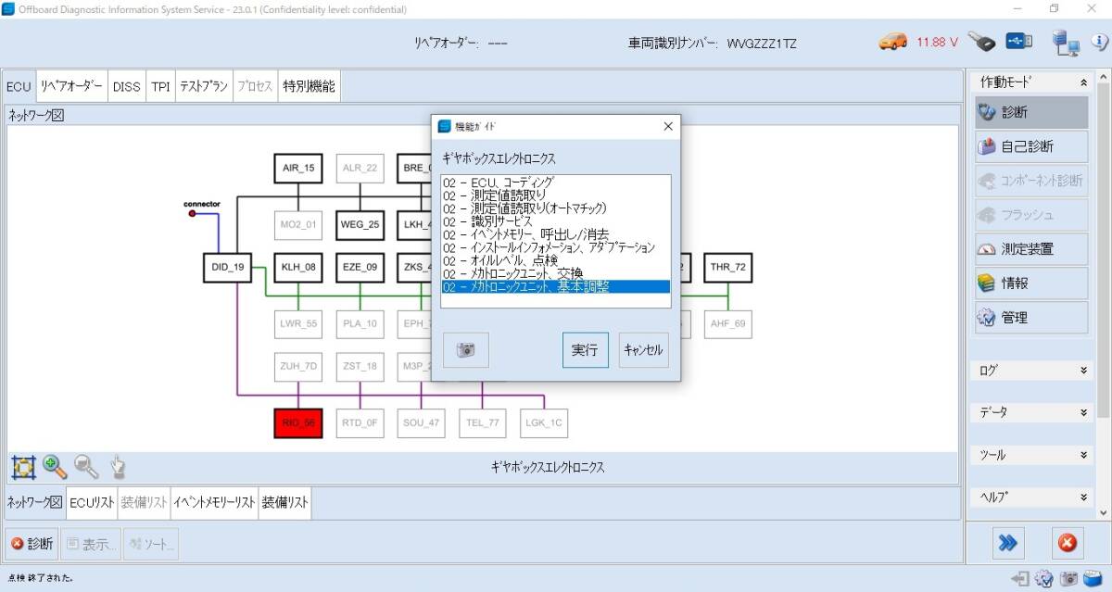
Task: Click the blue disk icon in status bar
Action: coord(1093,579)
